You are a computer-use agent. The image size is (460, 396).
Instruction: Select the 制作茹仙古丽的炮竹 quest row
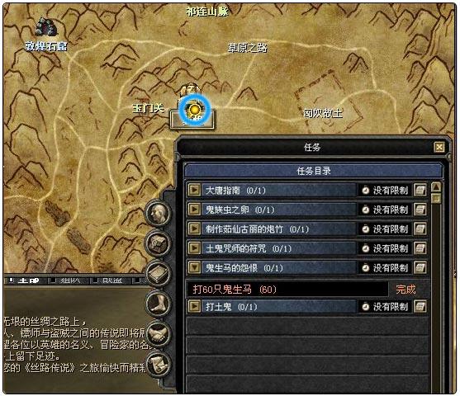[x=278, y=229]
